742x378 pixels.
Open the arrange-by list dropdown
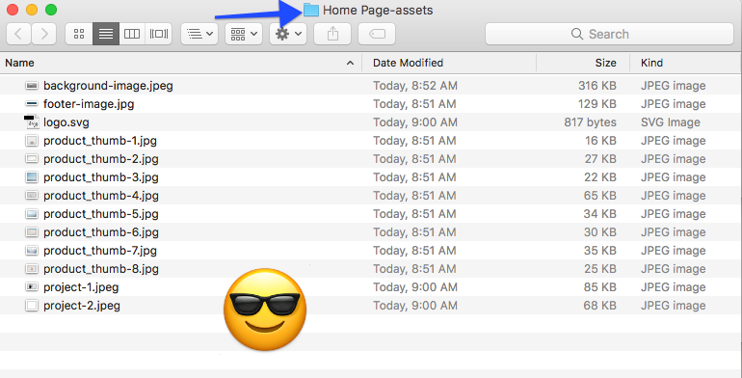[199, 34]
